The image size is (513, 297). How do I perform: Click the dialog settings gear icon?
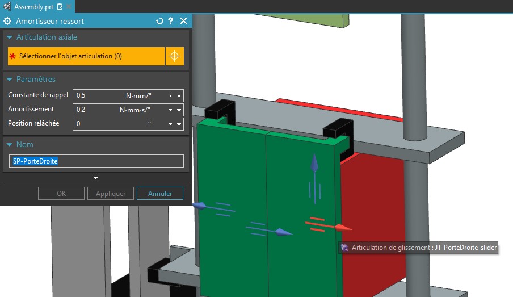point(7,21)
